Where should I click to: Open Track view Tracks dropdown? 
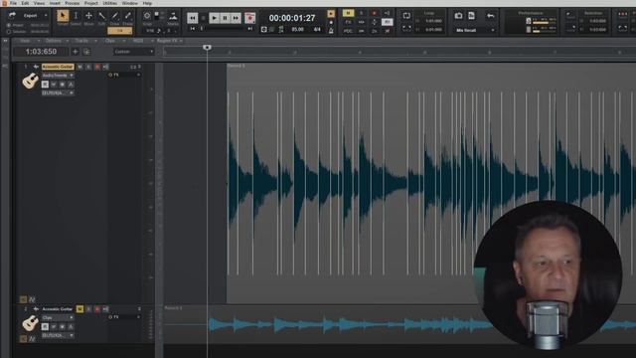(x=84, y=41)
